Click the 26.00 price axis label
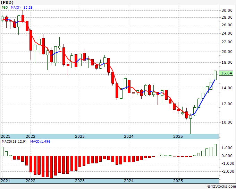The height and width of the screenshot is (189, 236). pyautogui.click(x=227, y=25)
